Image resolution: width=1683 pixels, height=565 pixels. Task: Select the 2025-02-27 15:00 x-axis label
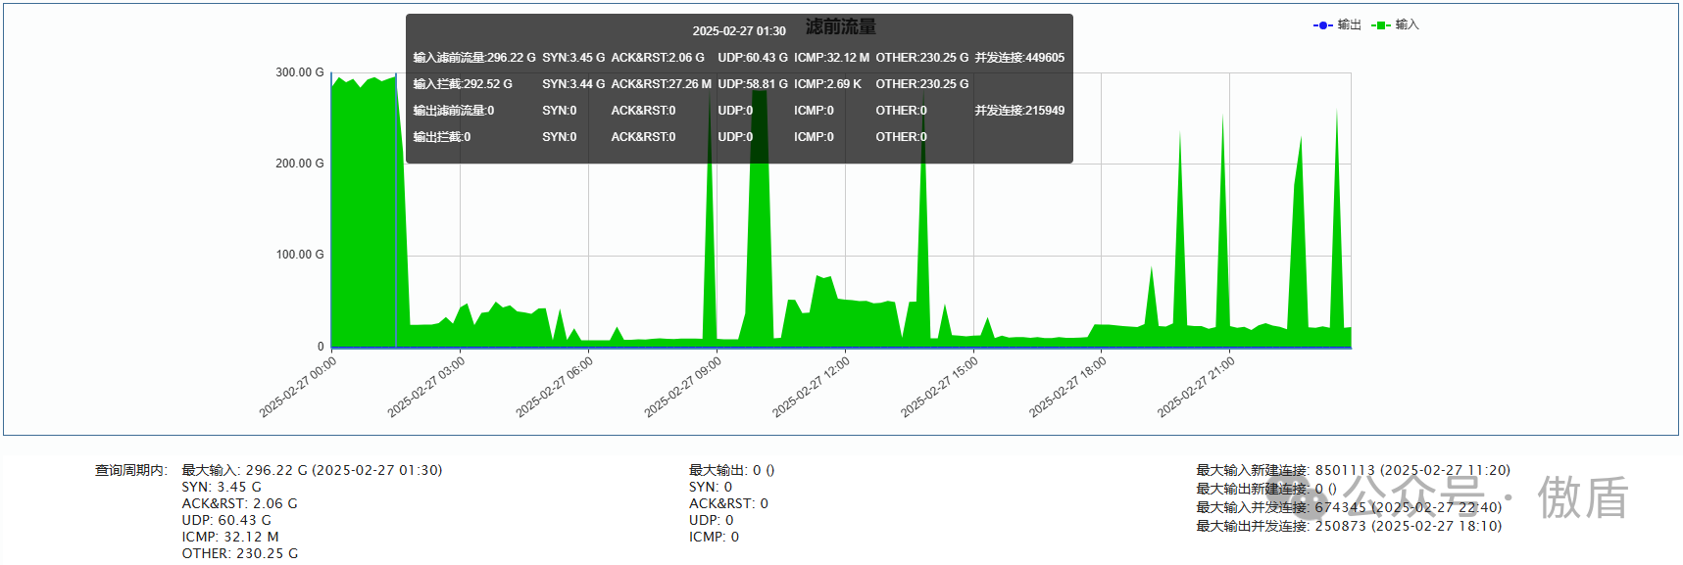(x=940, y=387)
